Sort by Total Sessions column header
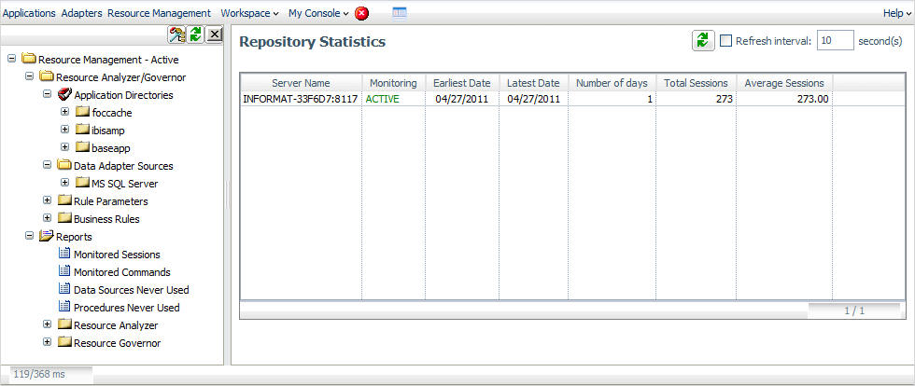 696,83
